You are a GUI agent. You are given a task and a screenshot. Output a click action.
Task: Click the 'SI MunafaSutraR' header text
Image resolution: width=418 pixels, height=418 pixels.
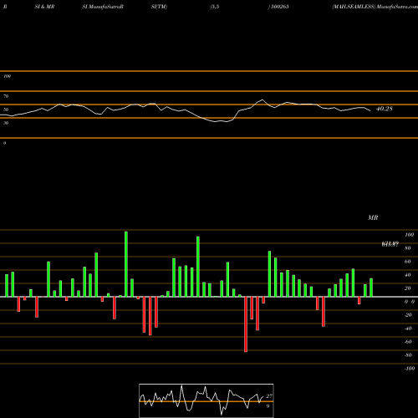[103, 7]
